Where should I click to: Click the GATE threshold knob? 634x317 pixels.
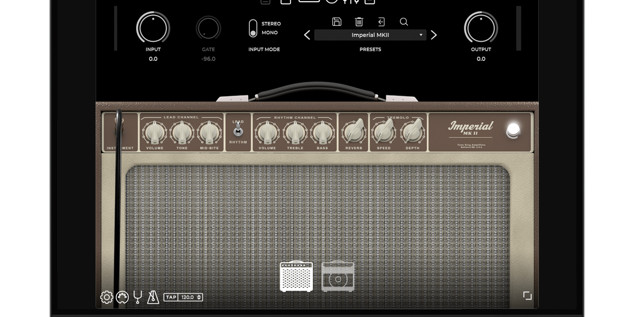coord(208,28)
